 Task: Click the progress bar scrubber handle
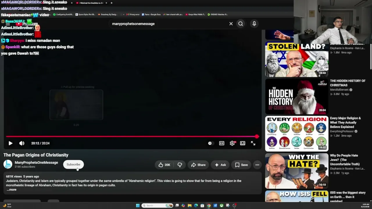[x=257, y=136]
